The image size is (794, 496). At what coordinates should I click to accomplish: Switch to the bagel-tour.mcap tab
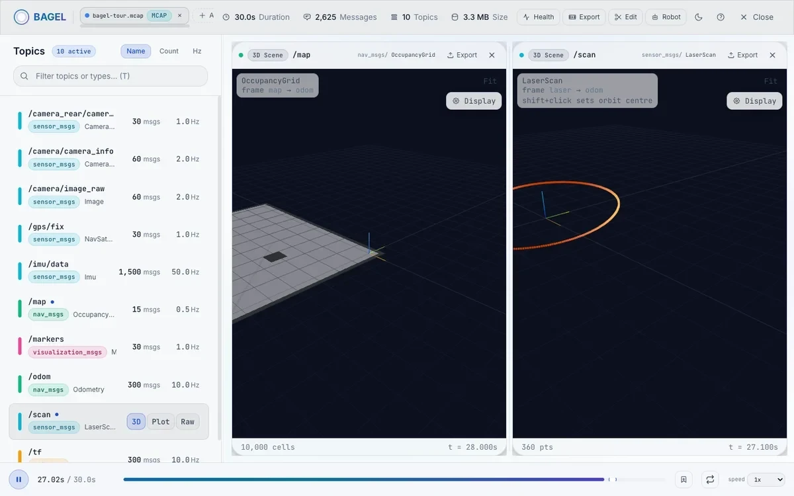134,15
